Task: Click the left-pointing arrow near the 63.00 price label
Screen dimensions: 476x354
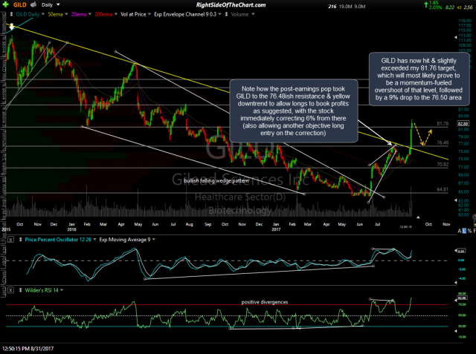Action: click(455, 200)
